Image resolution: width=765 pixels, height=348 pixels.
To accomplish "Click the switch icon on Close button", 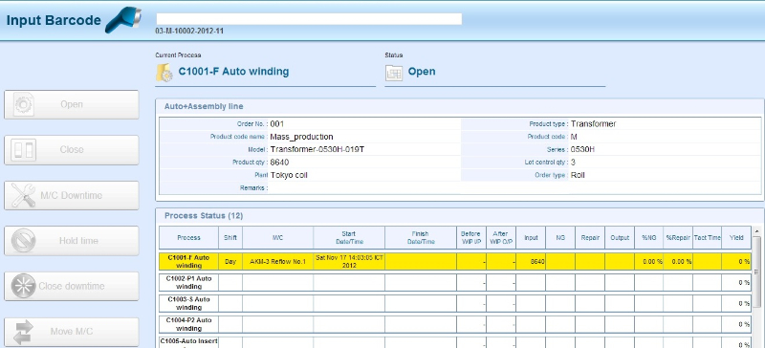I will click(23, 150).
